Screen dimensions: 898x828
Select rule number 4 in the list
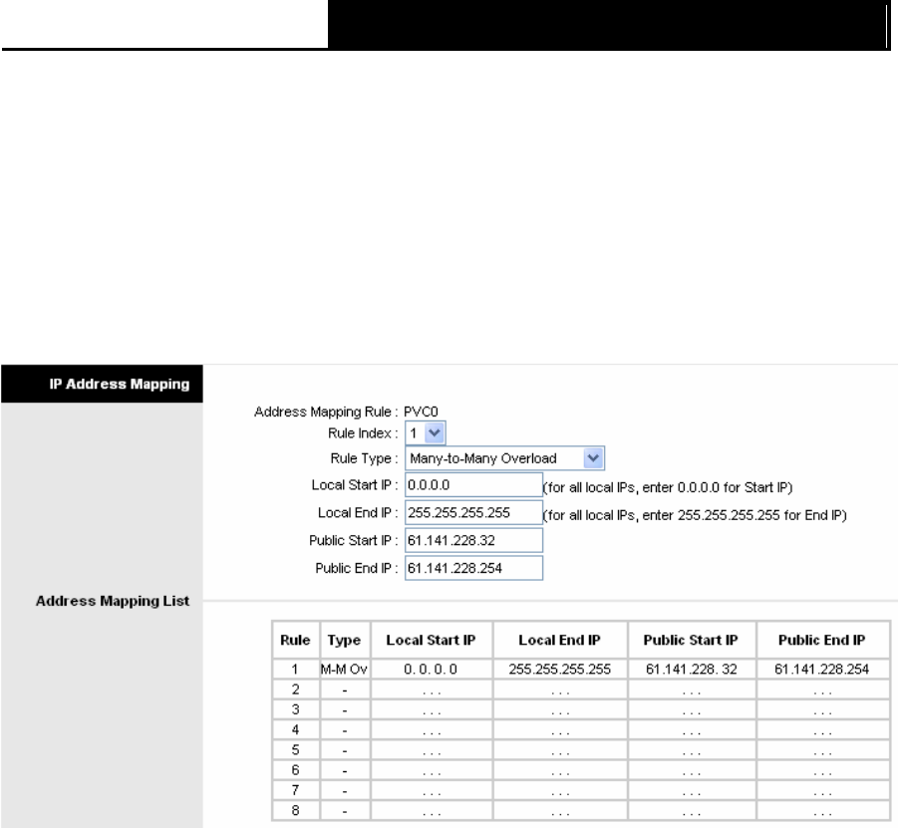click(295, 729)
